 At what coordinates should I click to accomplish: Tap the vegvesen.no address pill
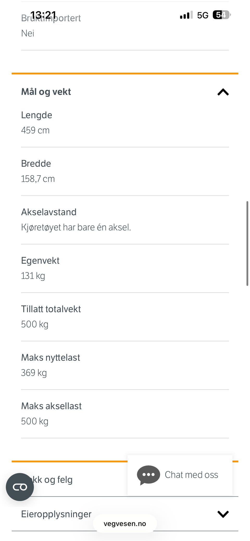[125, 524]
